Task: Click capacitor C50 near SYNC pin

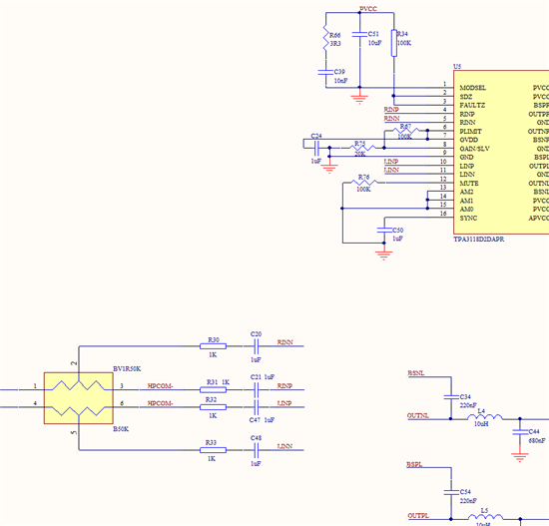Action: tap(384, 230)
